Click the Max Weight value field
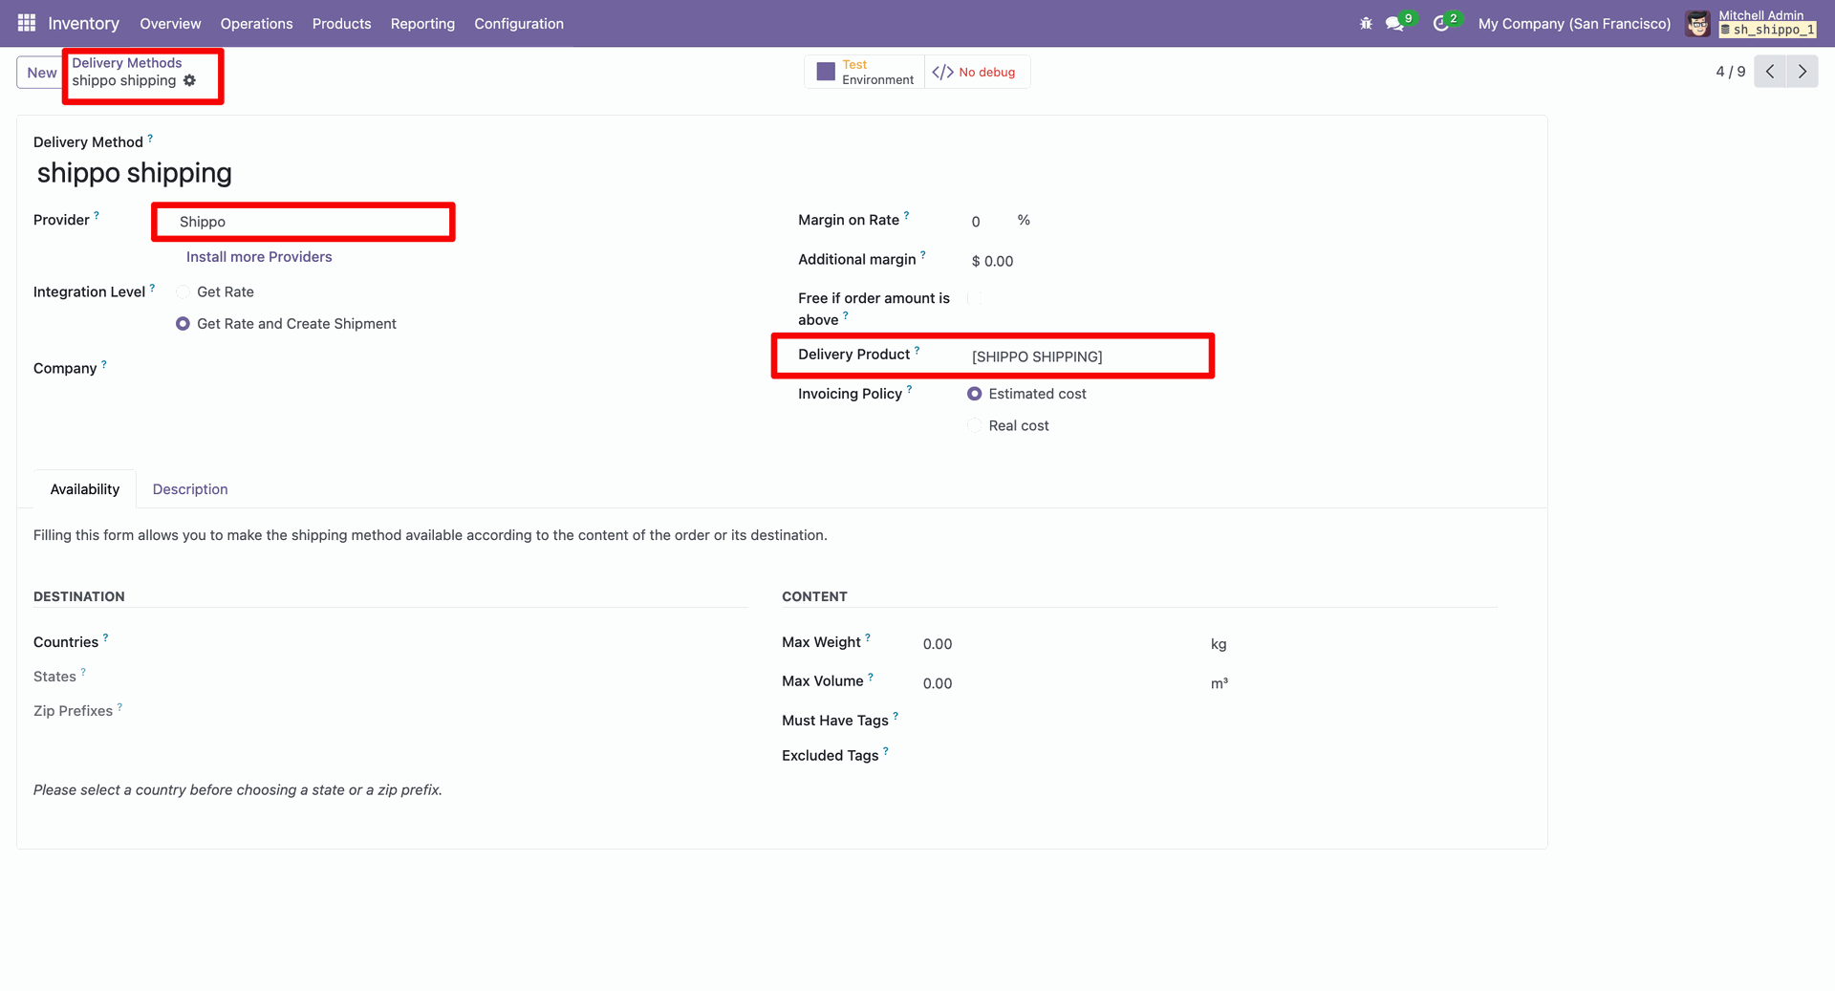The image size is (1835, 991). pyautogui.click(x=1061, y=644)
